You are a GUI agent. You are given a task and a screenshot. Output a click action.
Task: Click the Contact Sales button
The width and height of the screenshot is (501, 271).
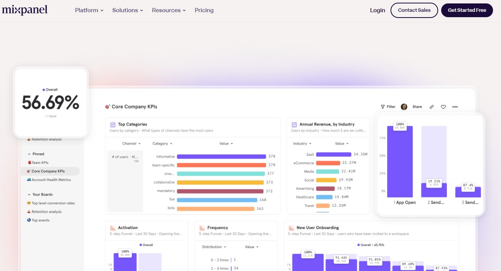click(414, 10)
